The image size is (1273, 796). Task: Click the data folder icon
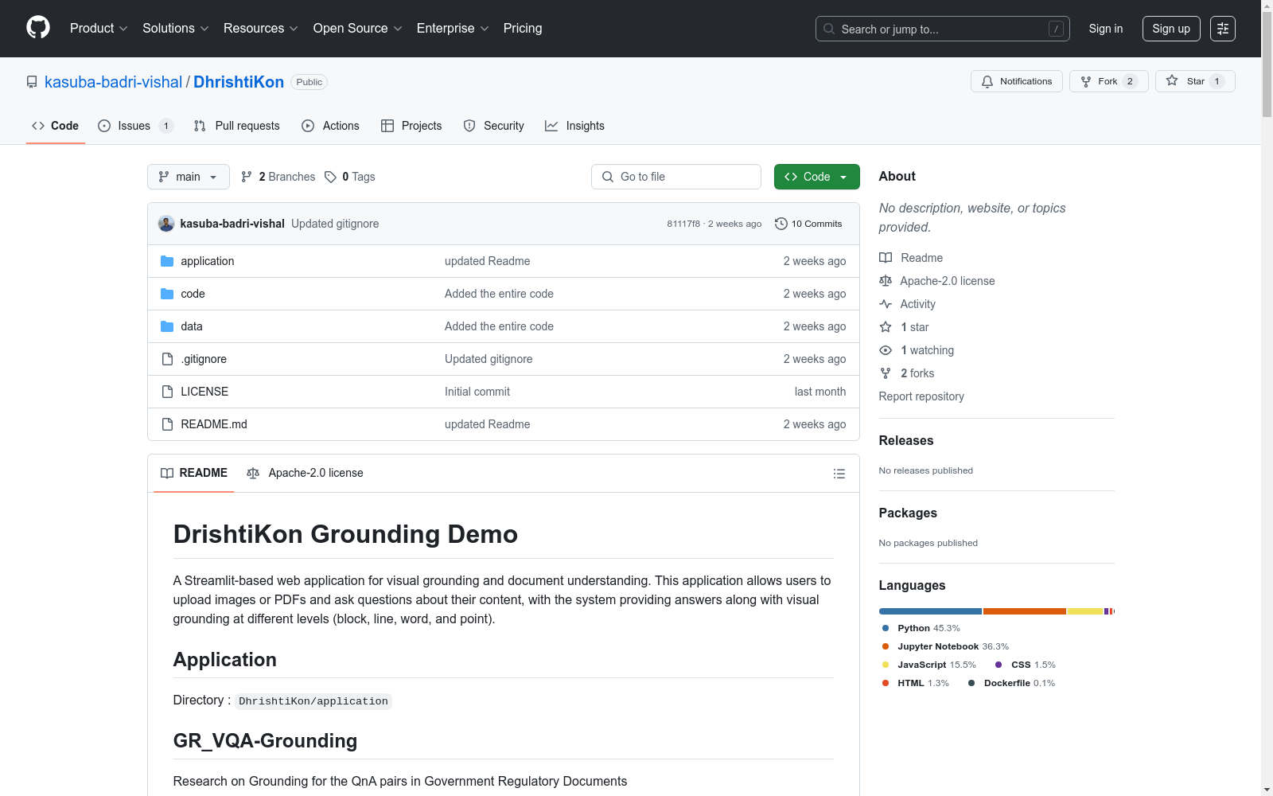pyautogui.click(x=167, y=326)
